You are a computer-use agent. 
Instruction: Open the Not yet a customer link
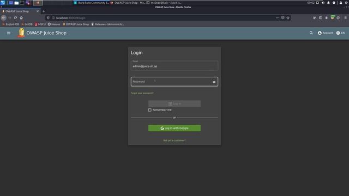point(174,140)
